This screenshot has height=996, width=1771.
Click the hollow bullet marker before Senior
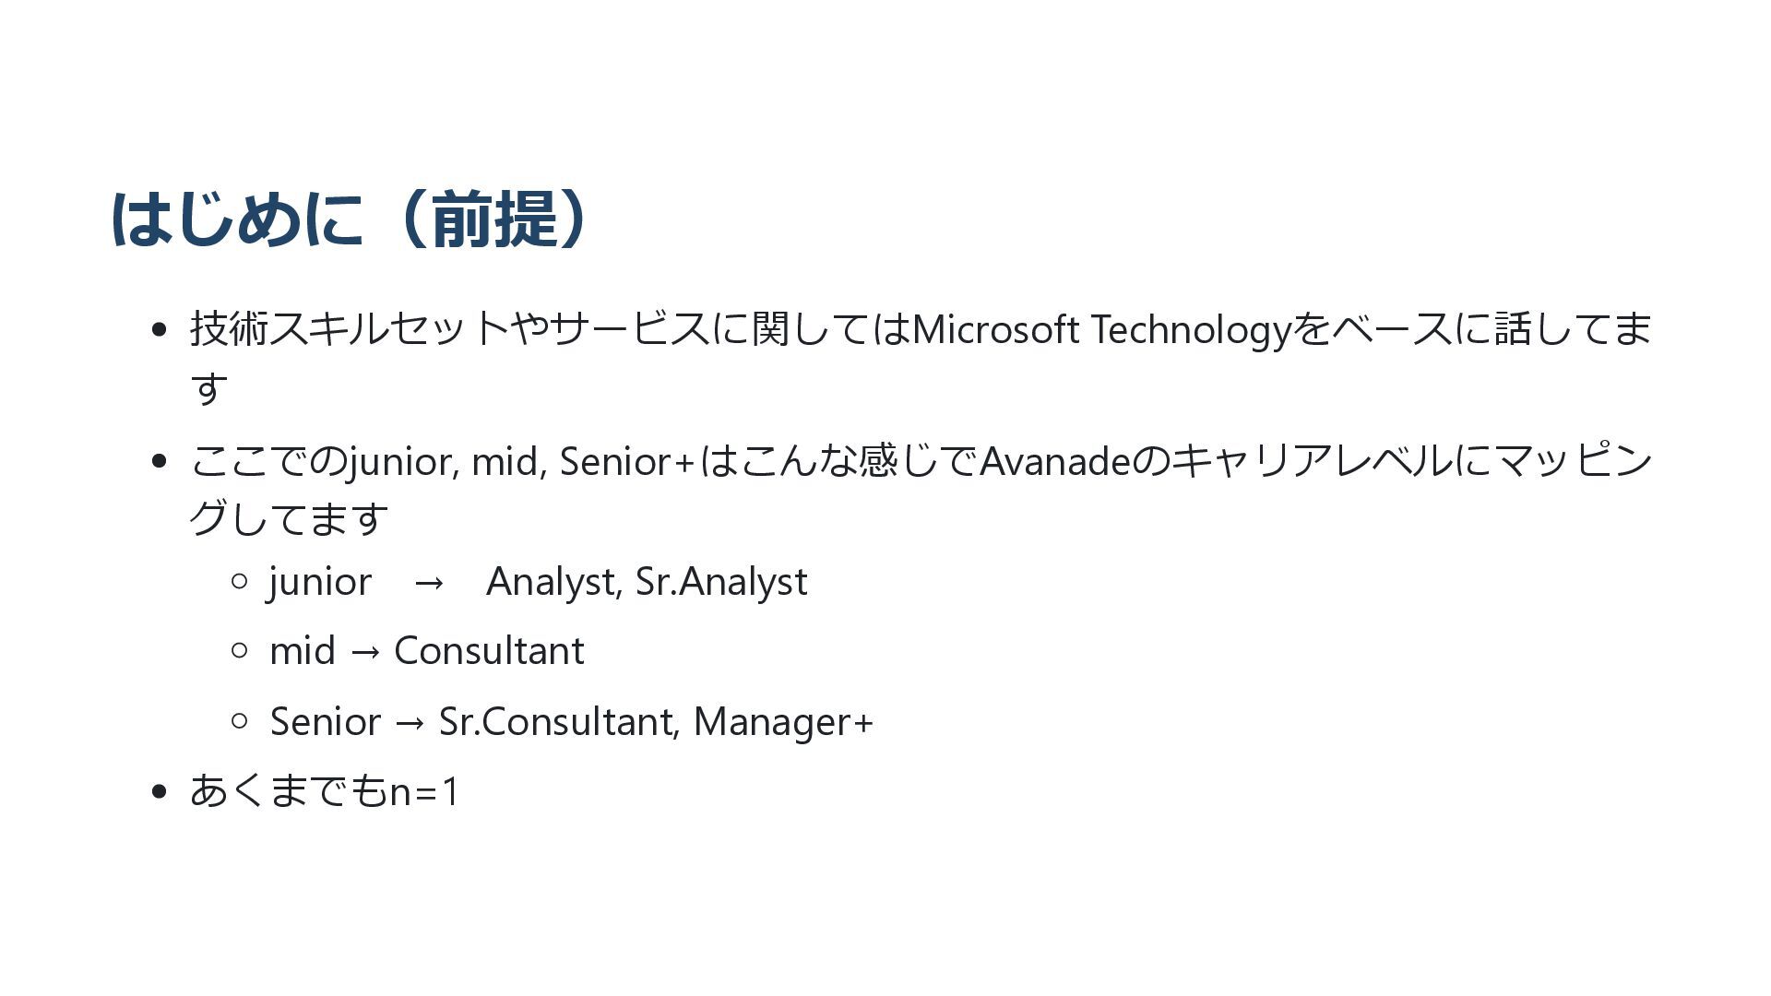(x=239, y=720)
